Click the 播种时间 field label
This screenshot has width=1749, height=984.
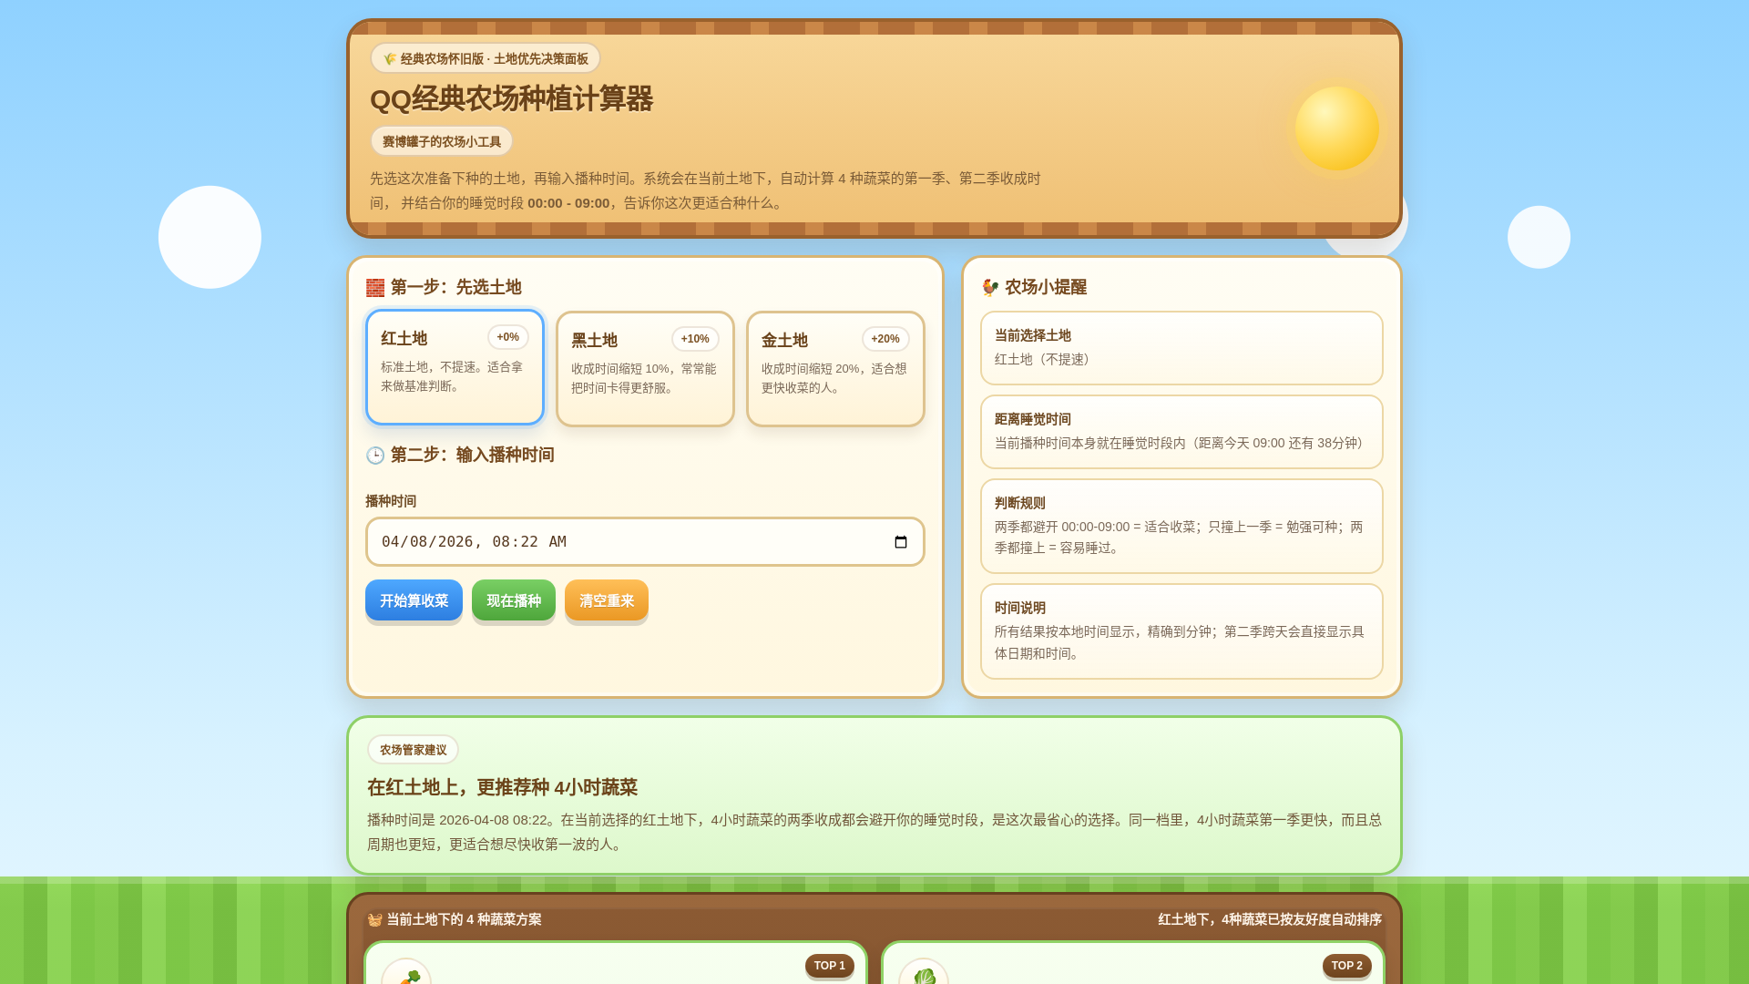pos(391,501)
